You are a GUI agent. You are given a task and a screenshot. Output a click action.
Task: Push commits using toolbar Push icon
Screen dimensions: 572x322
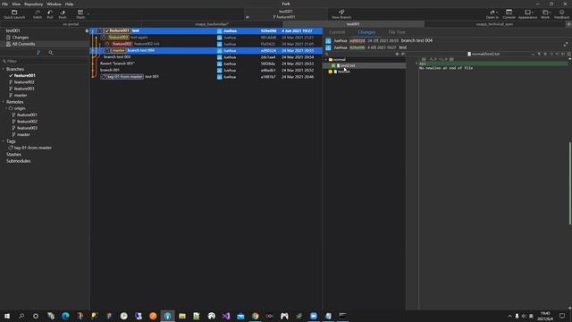63,14
